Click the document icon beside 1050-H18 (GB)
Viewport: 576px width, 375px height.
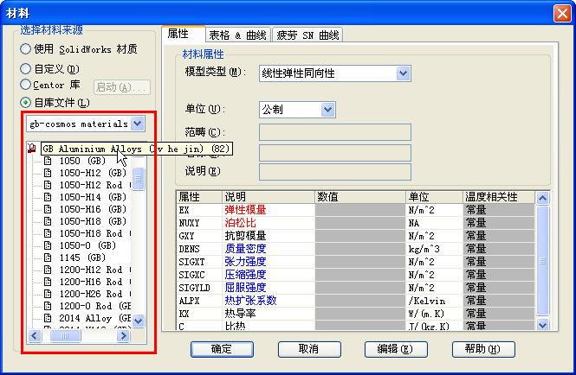tap(48, 221)
